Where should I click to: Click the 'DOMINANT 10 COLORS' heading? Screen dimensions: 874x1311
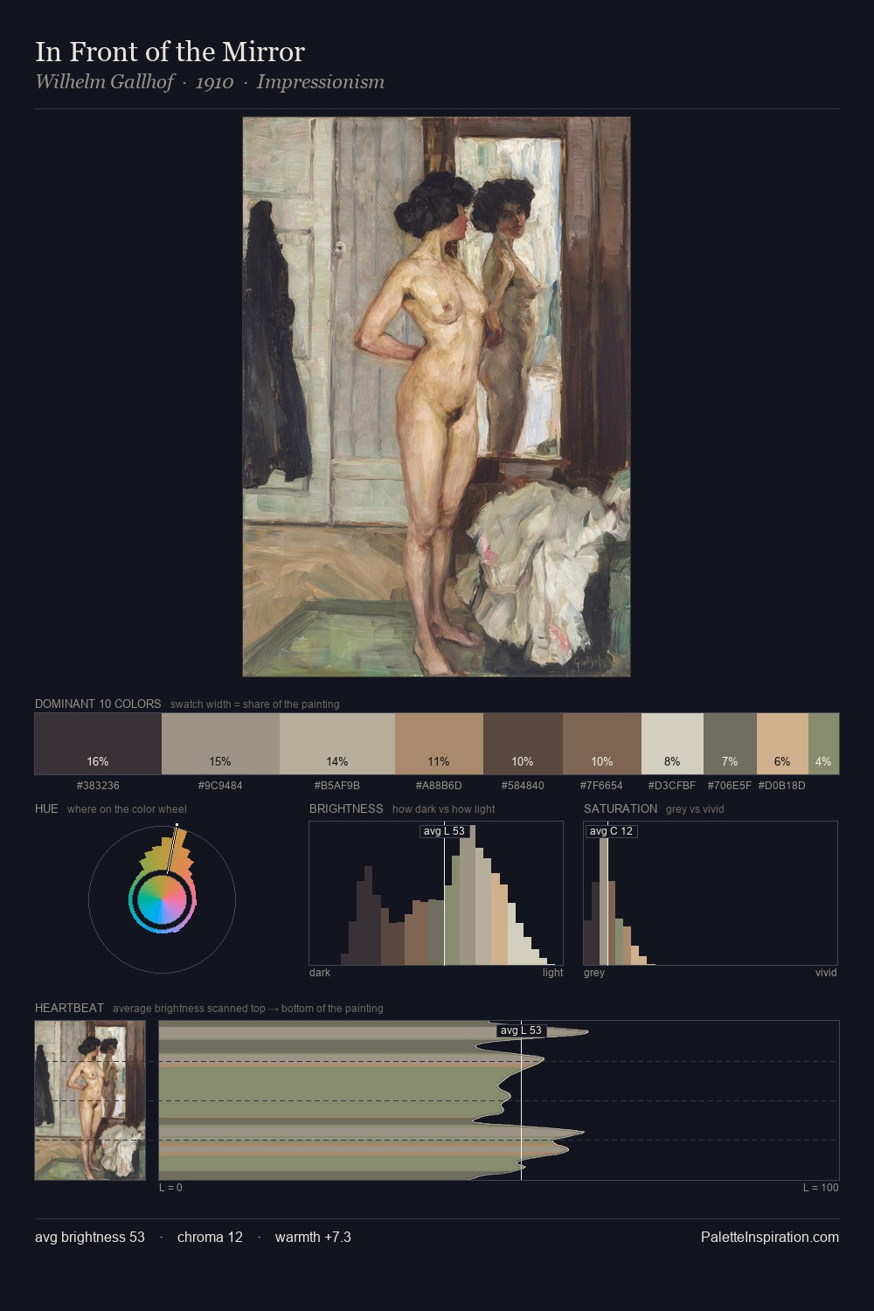coord(98,704)
